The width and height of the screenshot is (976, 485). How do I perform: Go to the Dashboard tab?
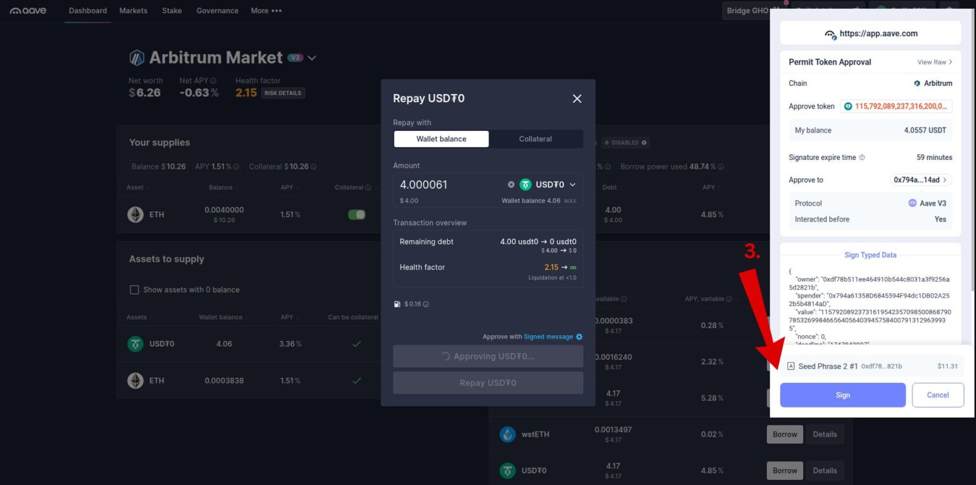point(88,11)
